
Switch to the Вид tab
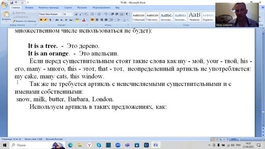(x=118, y=7)
